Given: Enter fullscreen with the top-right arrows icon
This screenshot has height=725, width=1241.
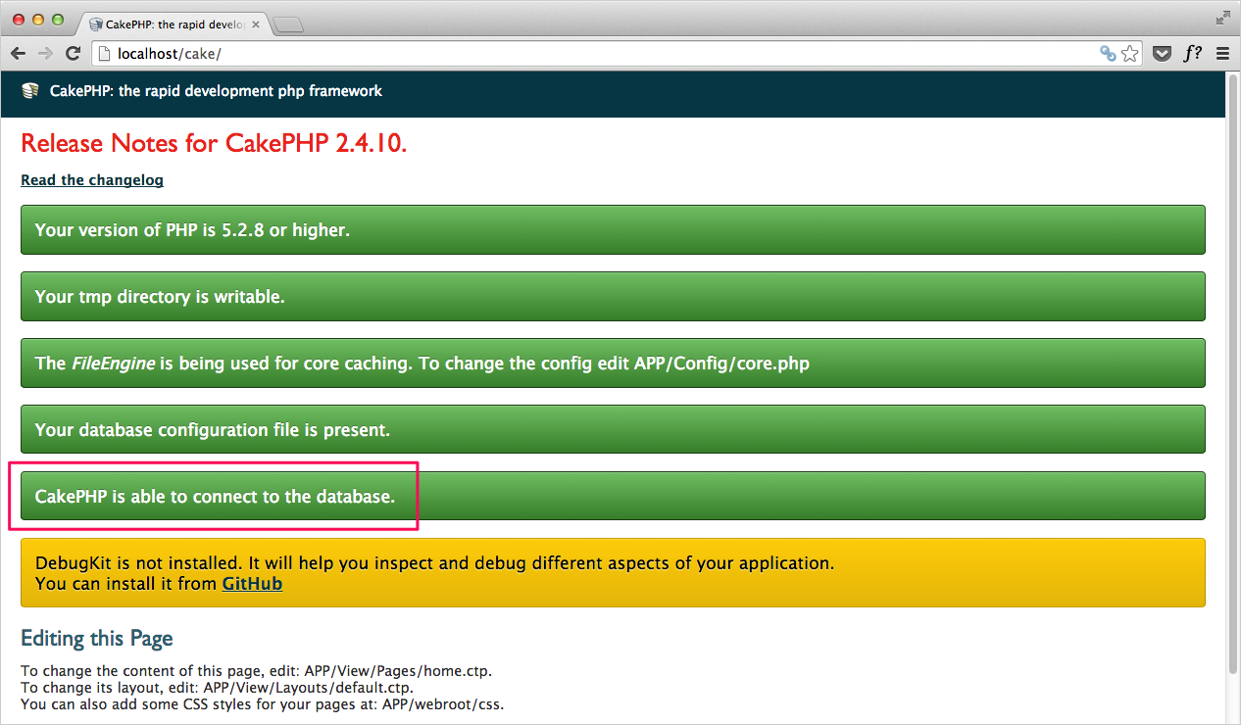Looking at the screenshot, I should point(1222,18).
